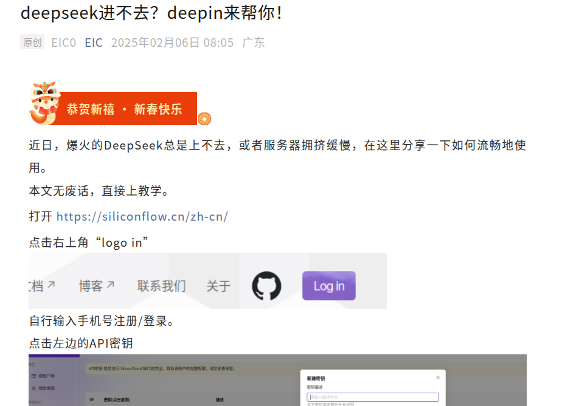Click the arrow icon next to 博客

tap(111, 284)
